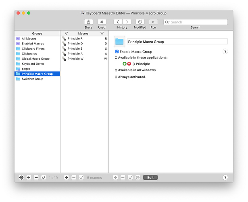
Task: Open Available in these applications popup
Action: coord(141,57)
